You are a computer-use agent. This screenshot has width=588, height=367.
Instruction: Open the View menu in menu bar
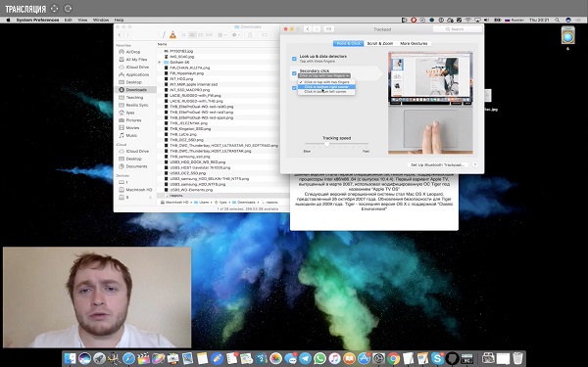click(82, 20)
